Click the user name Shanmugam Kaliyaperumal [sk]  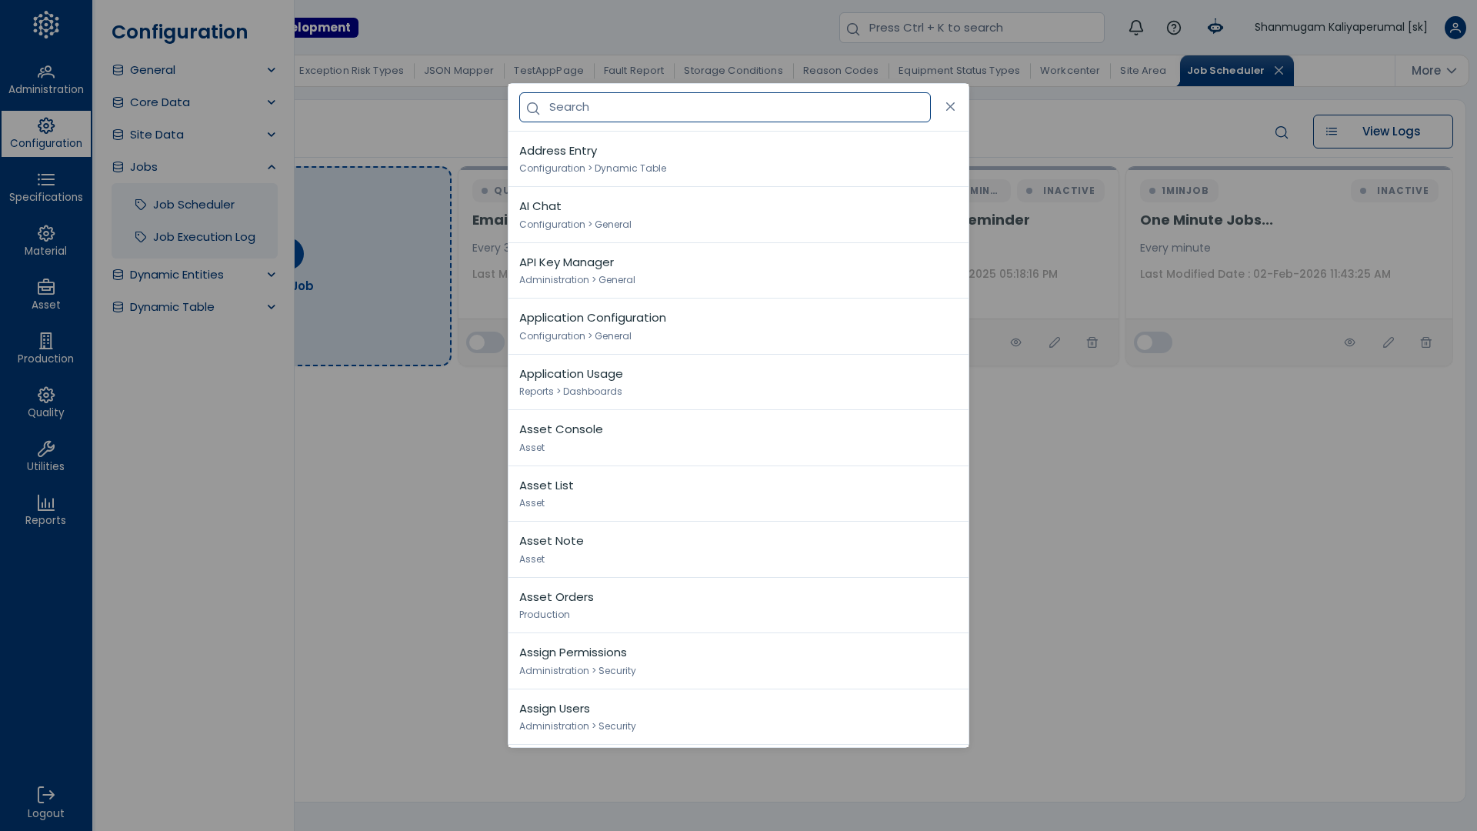[1341, 28]
